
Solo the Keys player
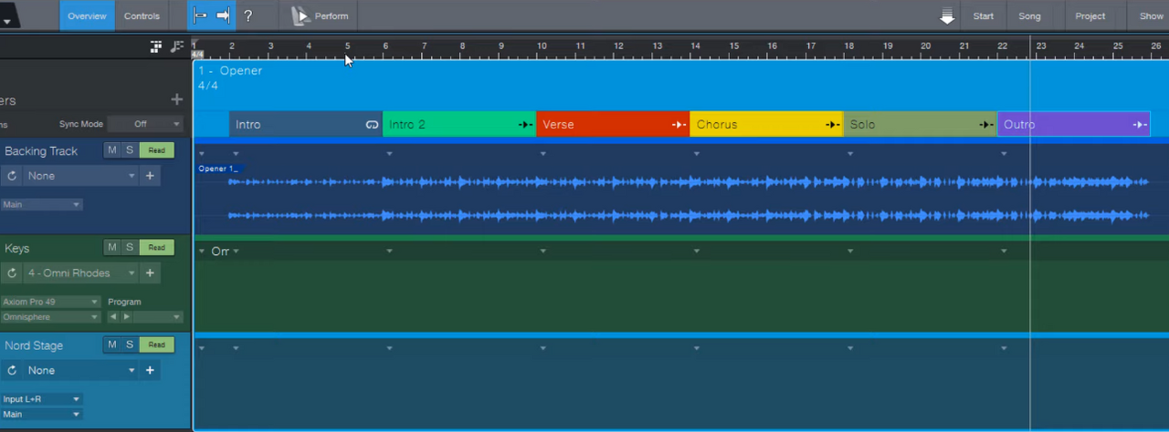tap(130, 248)
